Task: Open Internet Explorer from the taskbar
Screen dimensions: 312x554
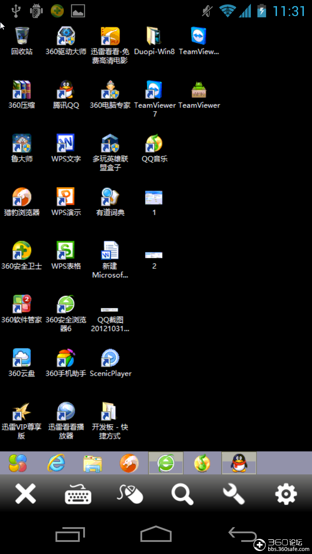Action: click(x=56, y=463)
